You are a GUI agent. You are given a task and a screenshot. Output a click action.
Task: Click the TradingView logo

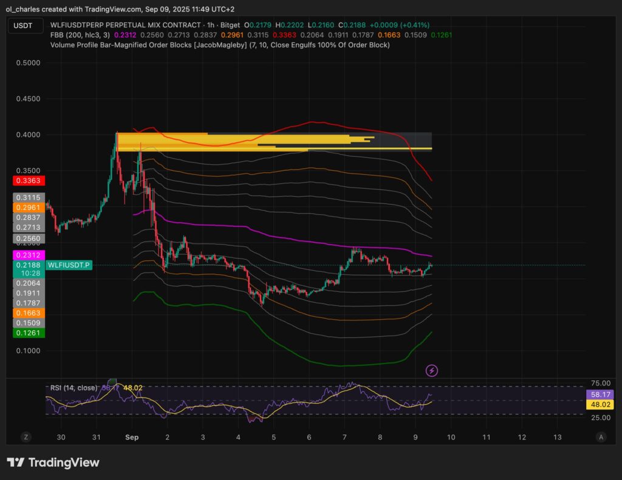[x=53, y=462]
